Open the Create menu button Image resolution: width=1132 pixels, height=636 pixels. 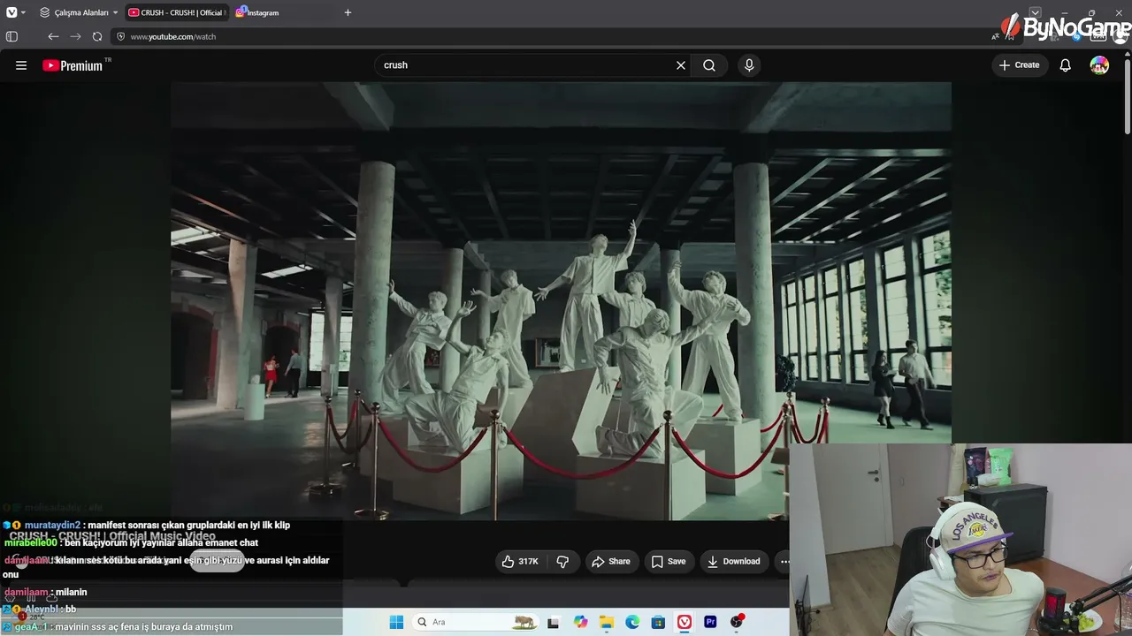coord(1019,65)
